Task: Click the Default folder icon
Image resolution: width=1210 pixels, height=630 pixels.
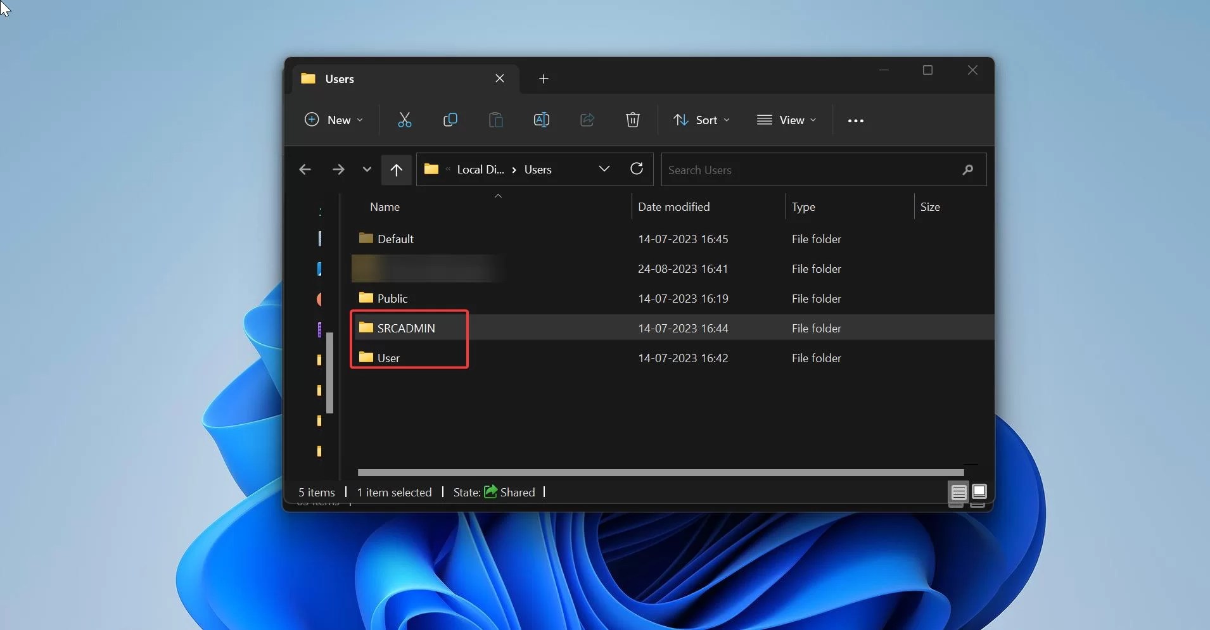Action: [x=366, y=238]
